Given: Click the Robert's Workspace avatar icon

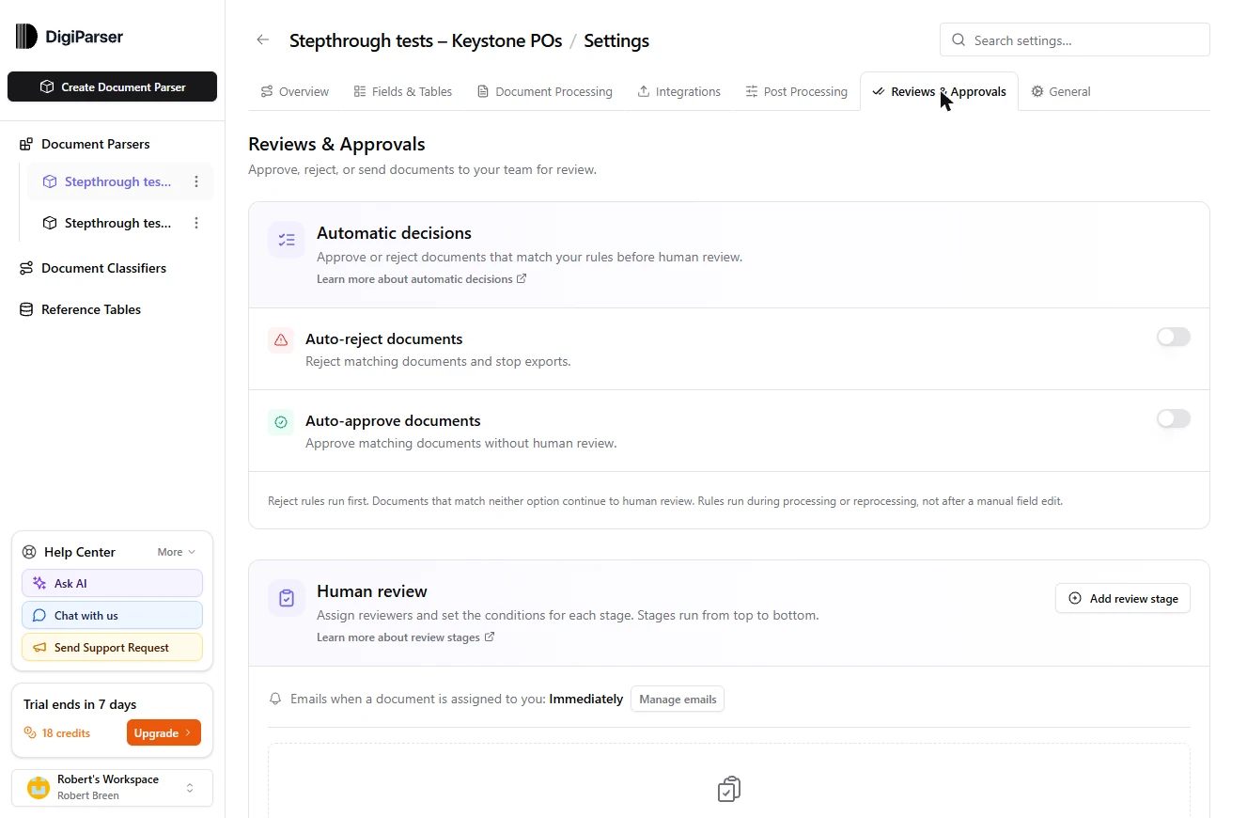Looking at the screenshot, I should 39,788.
